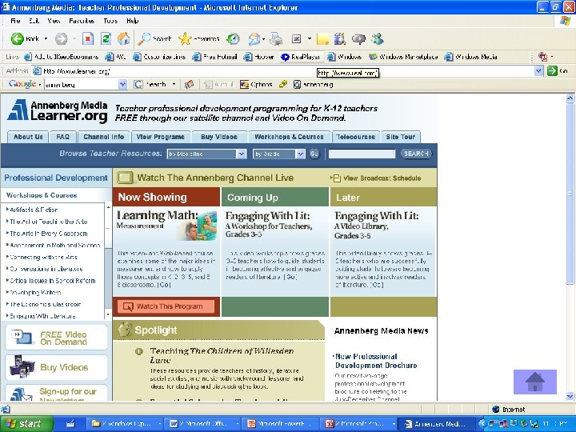576x432 pixels.
Task: Expand the address bar history dropdown
Action: click(538, 71)
